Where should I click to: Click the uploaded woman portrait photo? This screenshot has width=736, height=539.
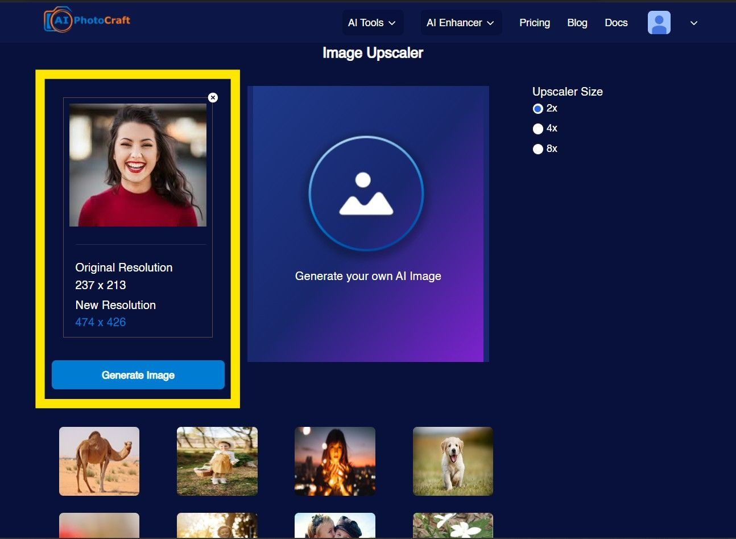[138, 165]
